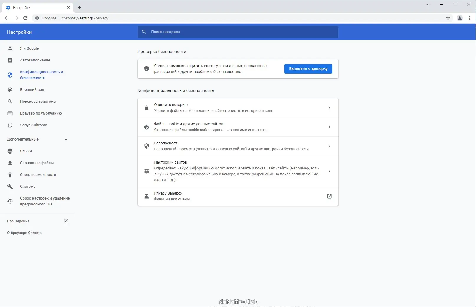Click the tab search dropdown arrow
The image size is (476, 307).
point(428,4)
